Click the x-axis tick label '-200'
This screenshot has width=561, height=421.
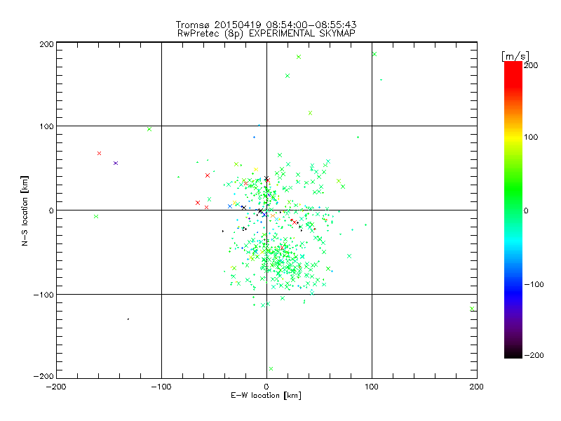pos(56,387)
